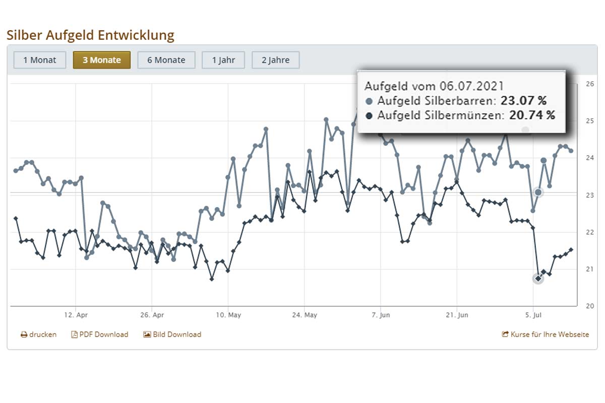Click highlighted Silberbarren point at 23.07 %
The width and height of the screenshot is (605, 403).
[538, 192]
